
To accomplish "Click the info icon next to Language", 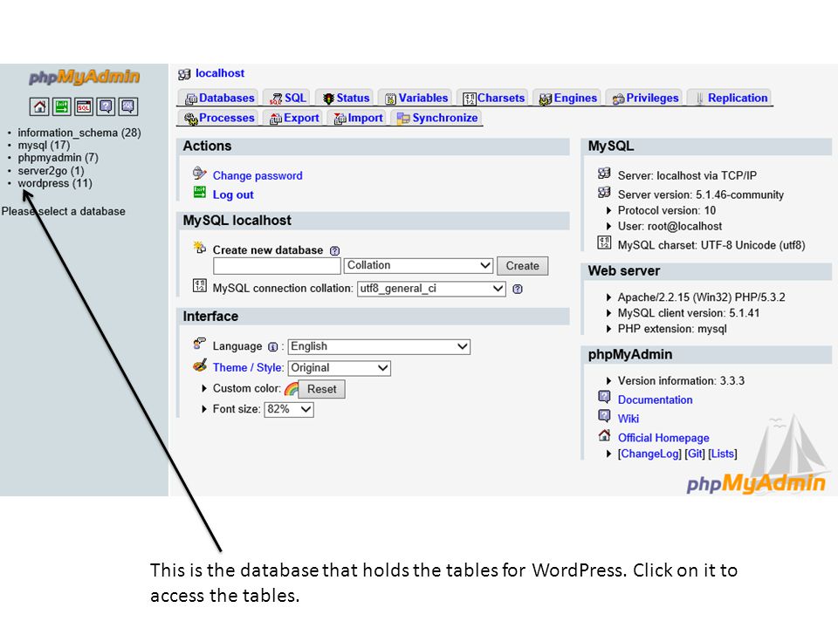I will [272, 347].
